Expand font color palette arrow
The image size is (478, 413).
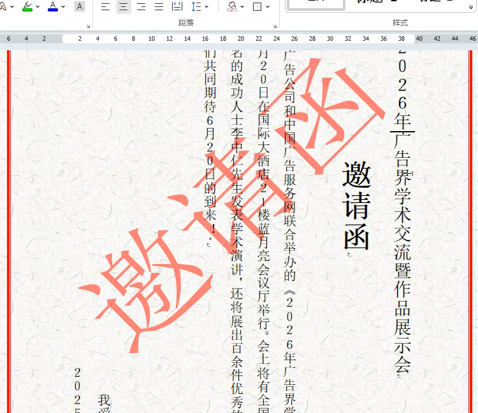tap(63, 7)
